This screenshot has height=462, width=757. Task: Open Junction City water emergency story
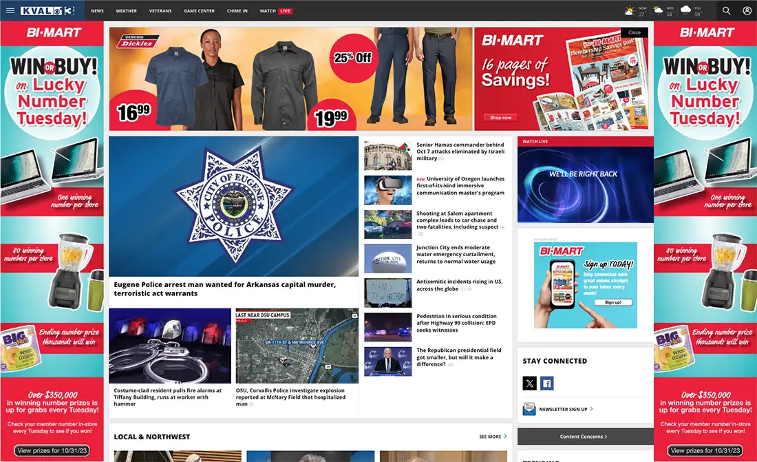tap(456, 254)
